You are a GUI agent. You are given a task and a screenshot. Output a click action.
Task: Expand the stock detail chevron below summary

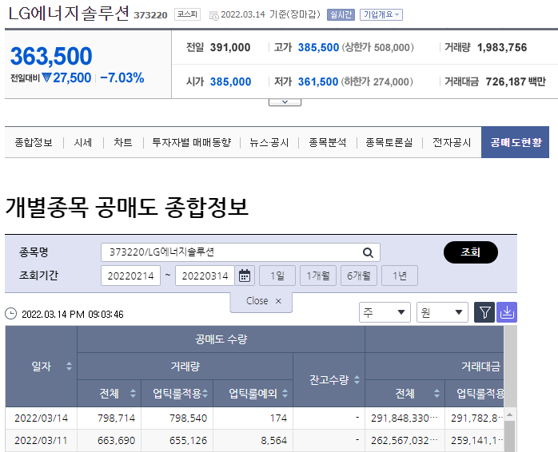285,102
